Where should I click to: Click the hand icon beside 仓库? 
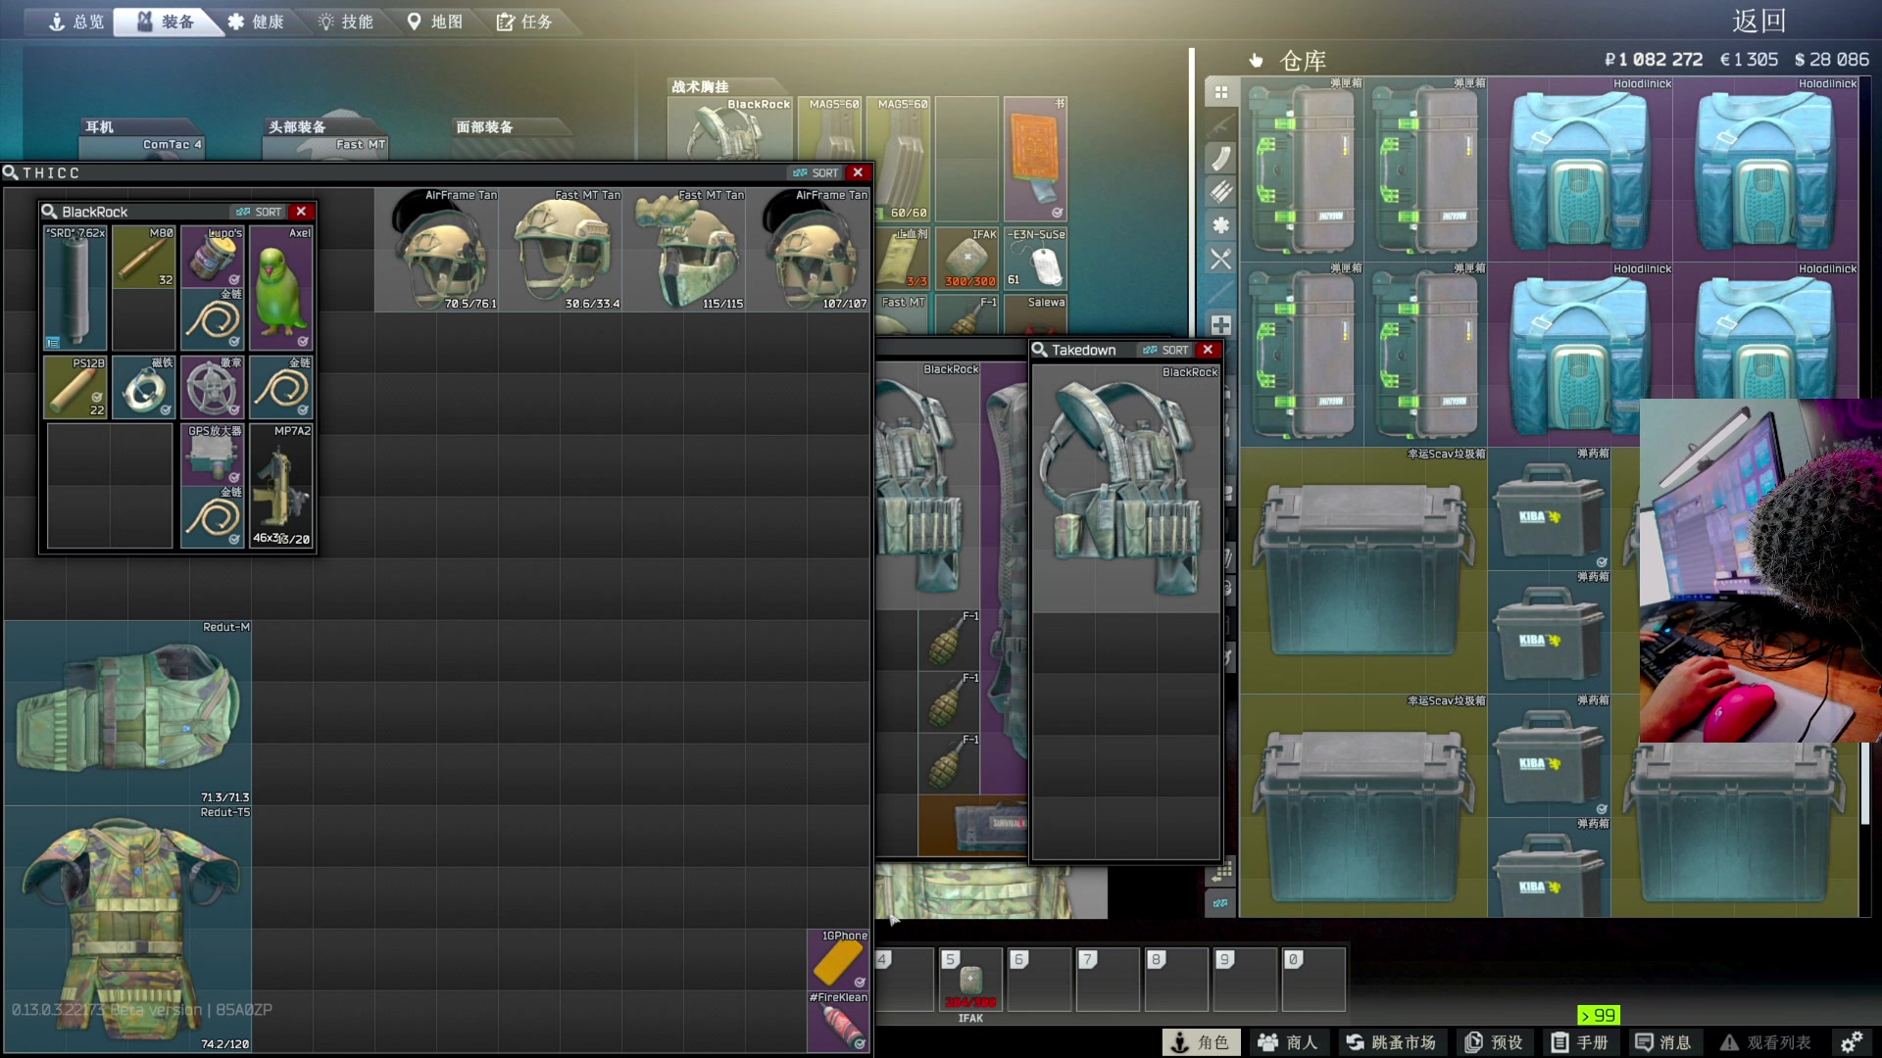pyautogui.click(x=1256, y=61)
